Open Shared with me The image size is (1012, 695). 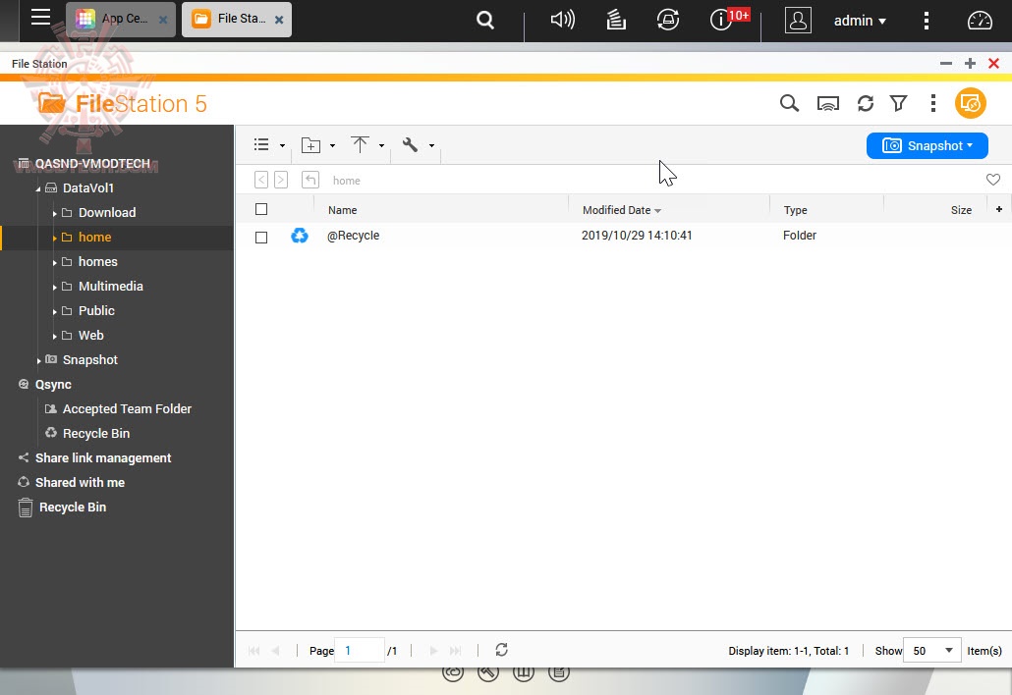pos(80,482)
